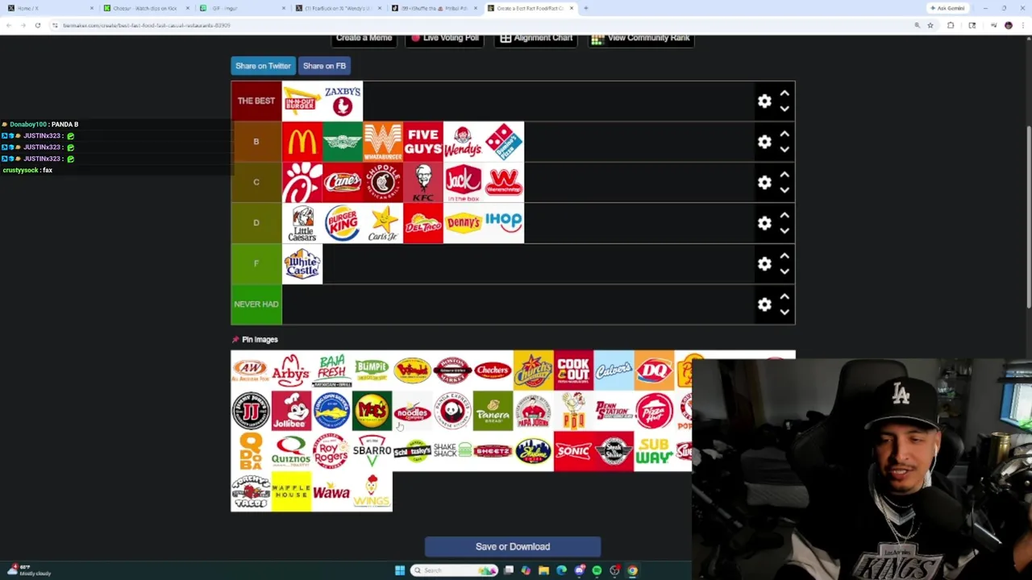Open settings gear for B tier row
This screenshot has width=1032, height=580.
(764, 142)
